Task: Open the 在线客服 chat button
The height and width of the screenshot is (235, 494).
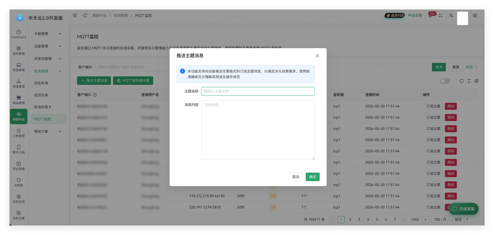Action: 464,209
